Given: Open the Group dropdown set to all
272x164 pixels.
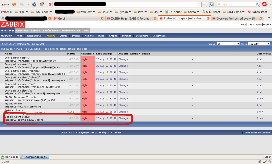Looking at the screenshot, I should pos(228,44).
